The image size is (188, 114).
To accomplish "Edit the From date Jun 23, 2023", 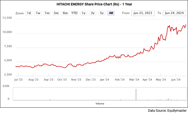I will pos(143,13).
